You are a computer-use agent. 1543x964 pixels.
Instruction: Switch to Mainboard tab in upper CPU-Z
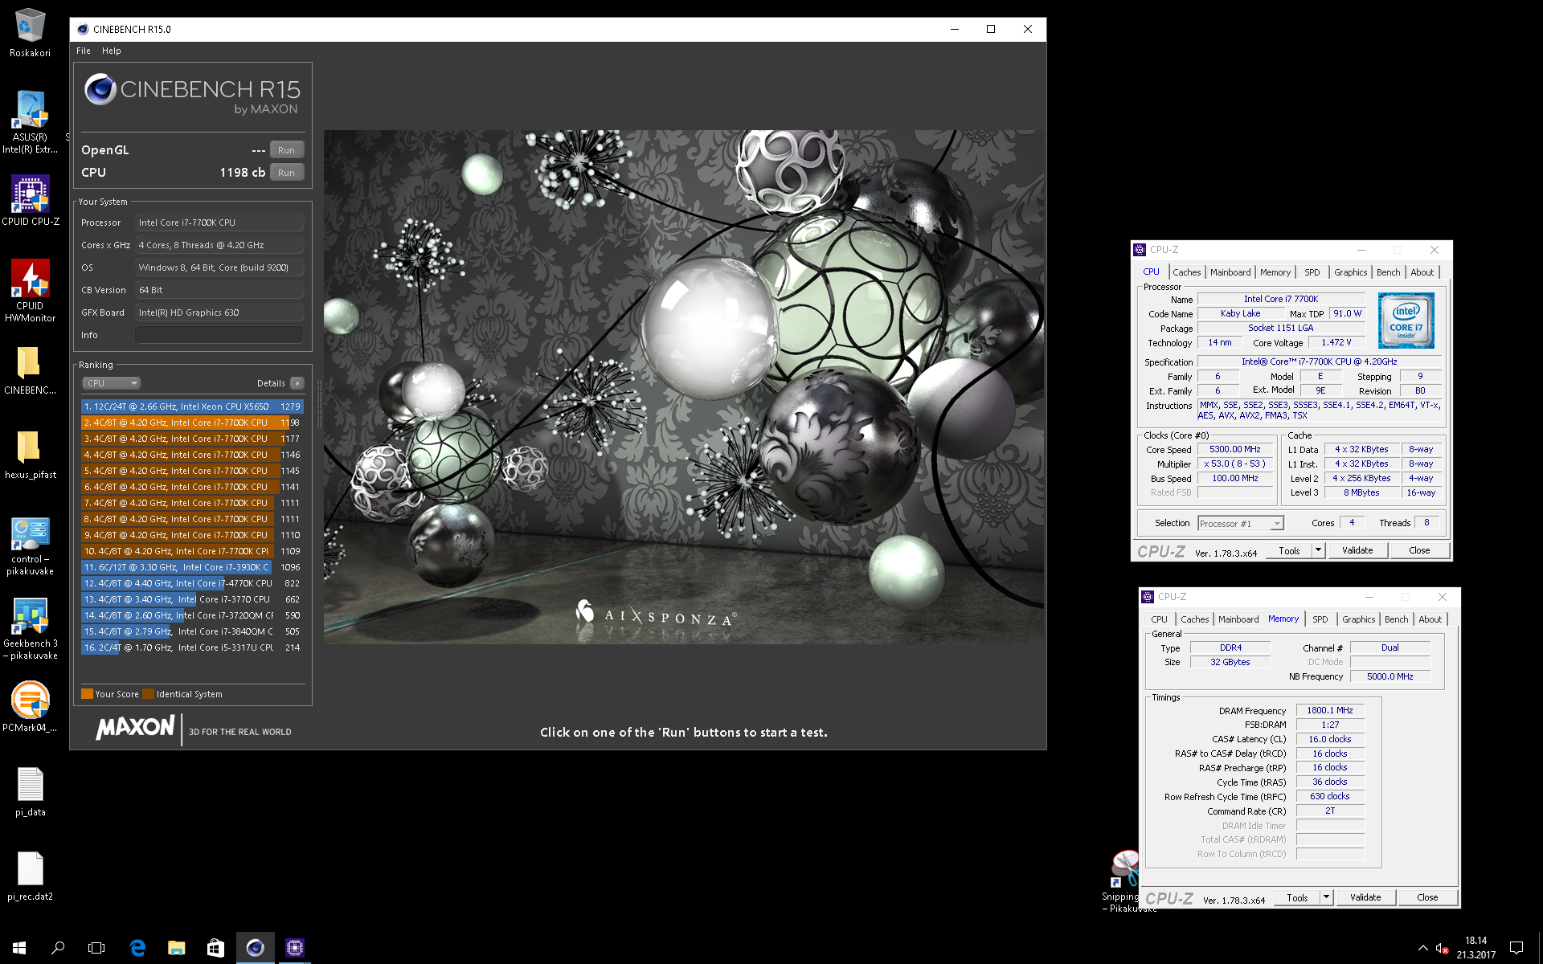pyautogui.click(x=1230, y=272)
